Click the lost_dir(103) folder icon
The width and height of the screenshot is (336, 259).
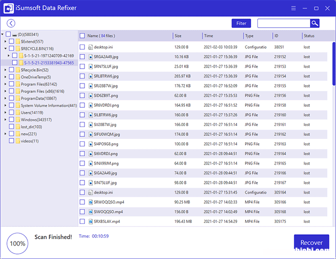tap(18, 127)
